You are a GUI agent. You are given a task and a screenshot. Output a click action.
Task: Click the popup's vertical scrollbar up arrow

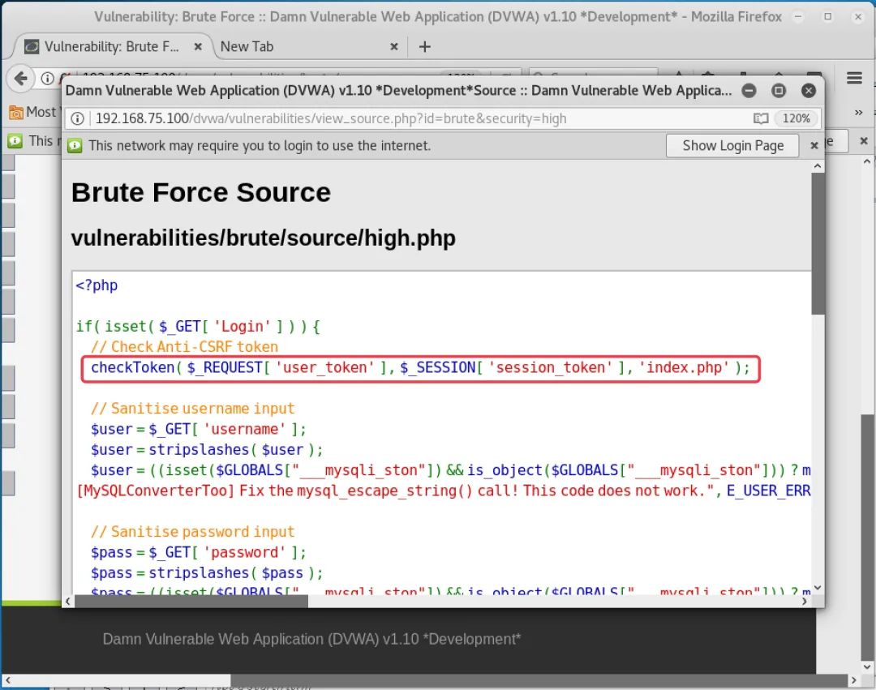[x=818, y=166]
